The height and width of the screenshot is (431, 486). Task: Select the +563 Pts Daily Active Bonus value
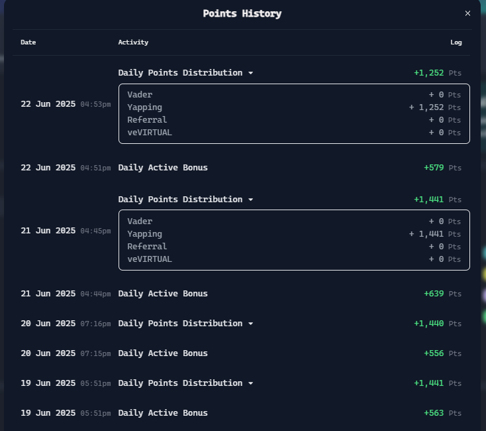442,413
